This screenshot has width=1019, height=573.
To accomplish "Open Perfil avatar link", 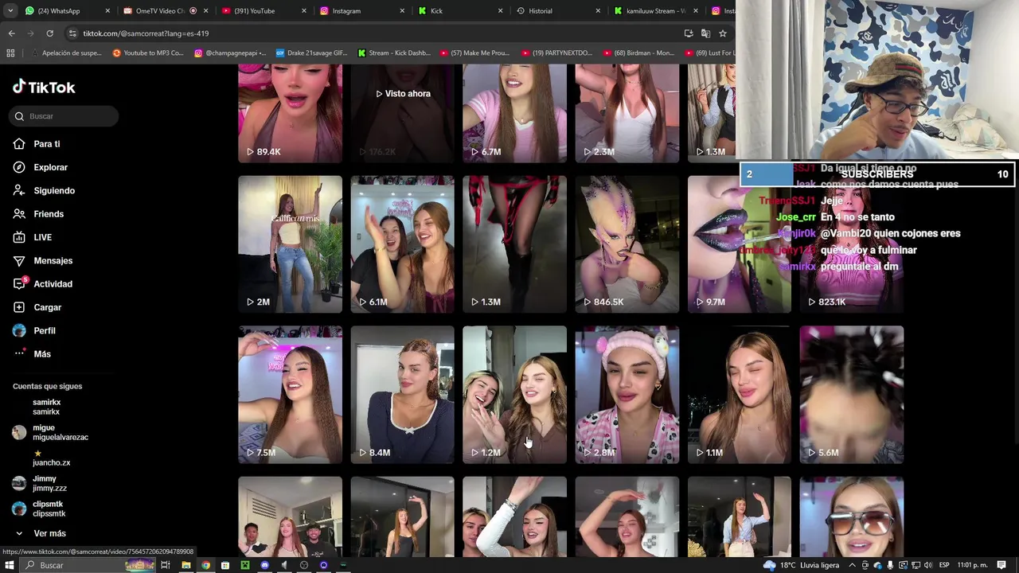I will [x=19, y=330].
